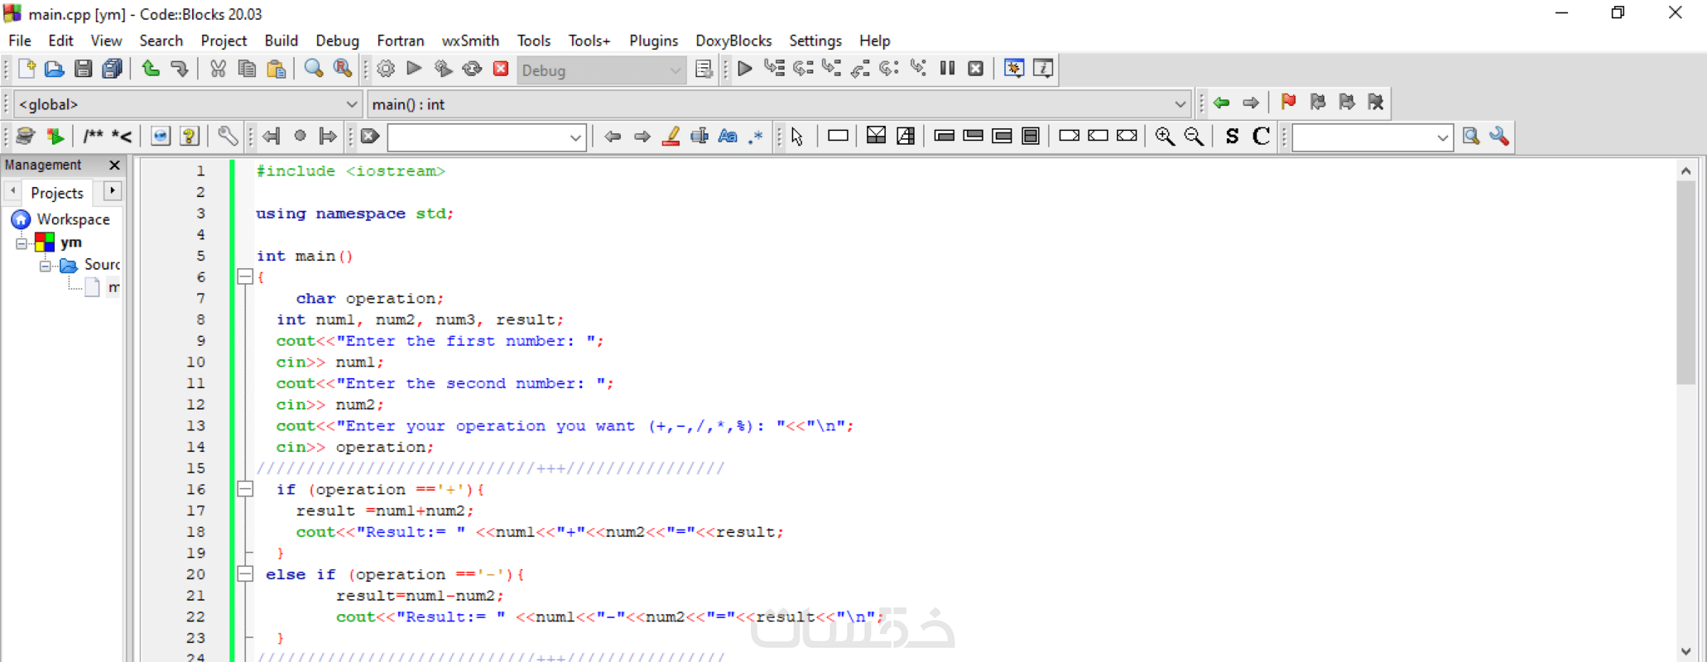This screenshot has width=1707, height=662.
Task: Open the Fortran menu
Action: coord(401,41)
